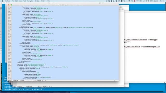Click the queue-length count line

32,74
